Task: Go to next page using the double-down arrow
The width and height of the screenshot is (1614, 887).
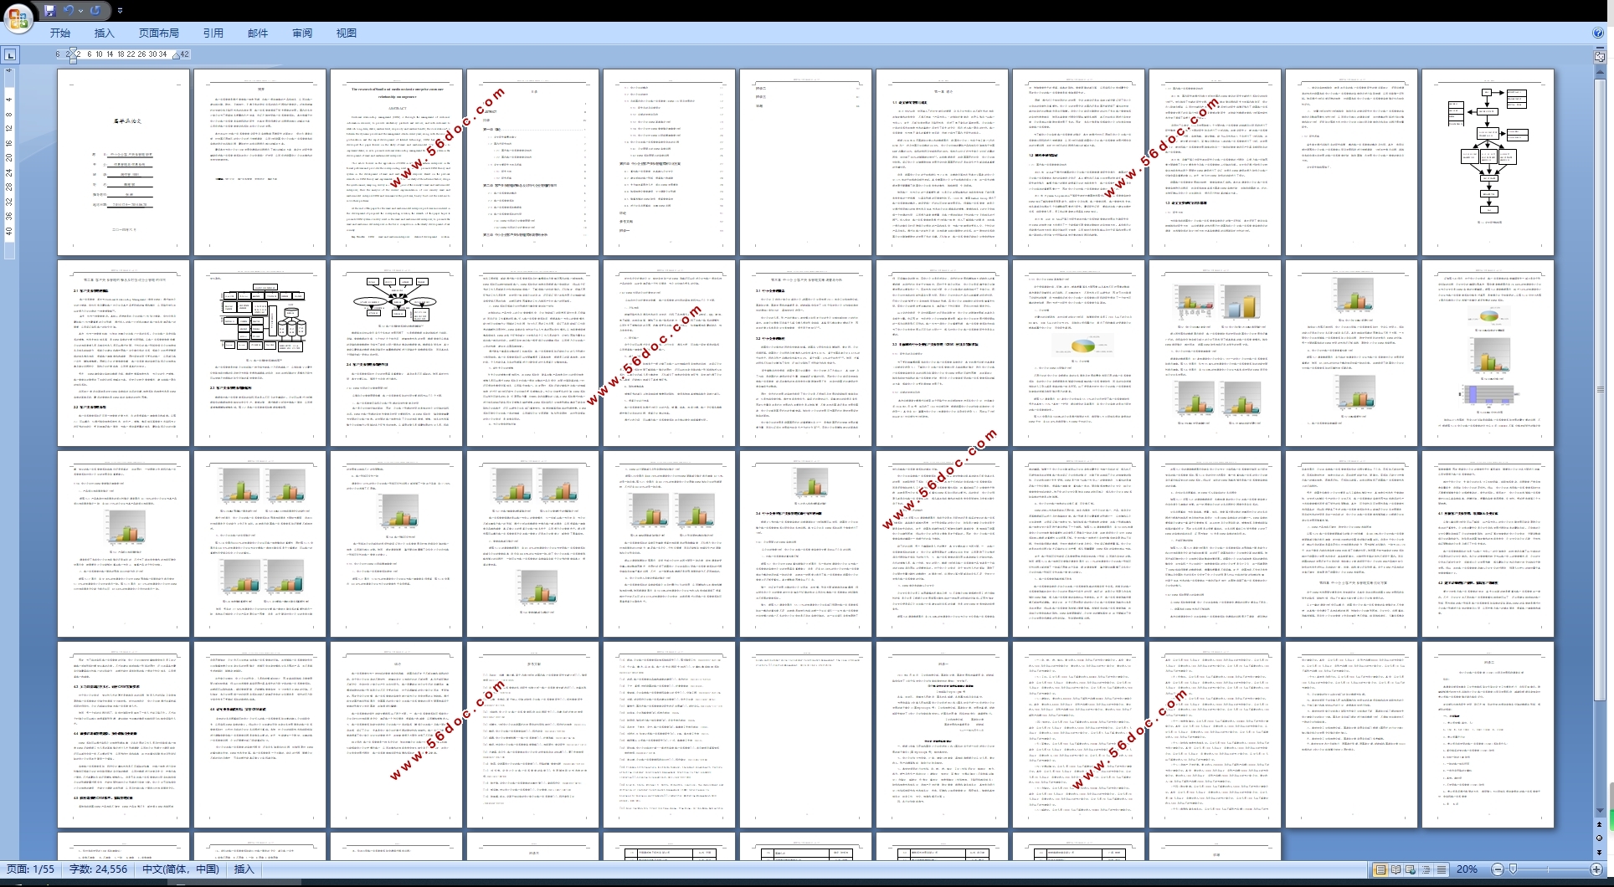Action: click(1599, 852)
